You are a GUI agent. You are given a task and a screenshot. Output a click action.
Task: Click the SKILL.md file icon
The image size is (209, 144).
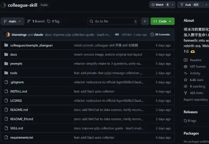pos(6,128)
